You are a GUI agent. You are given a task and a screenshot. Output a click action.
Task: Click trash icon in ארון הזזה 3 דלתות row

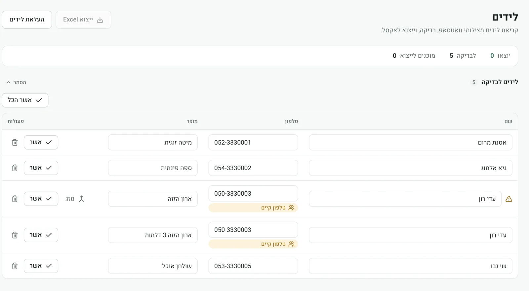(15, 235)
